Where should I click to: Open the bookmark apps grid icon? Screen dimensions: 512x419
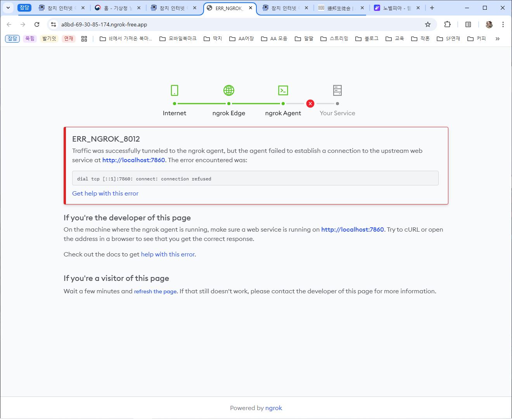tap(84, 39)
